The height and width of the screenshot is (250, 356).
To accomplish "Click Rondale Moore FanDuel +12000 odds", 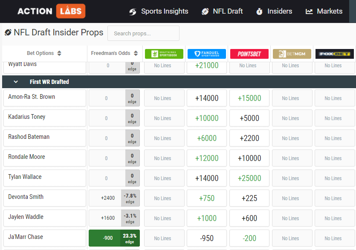I will 207,158.
